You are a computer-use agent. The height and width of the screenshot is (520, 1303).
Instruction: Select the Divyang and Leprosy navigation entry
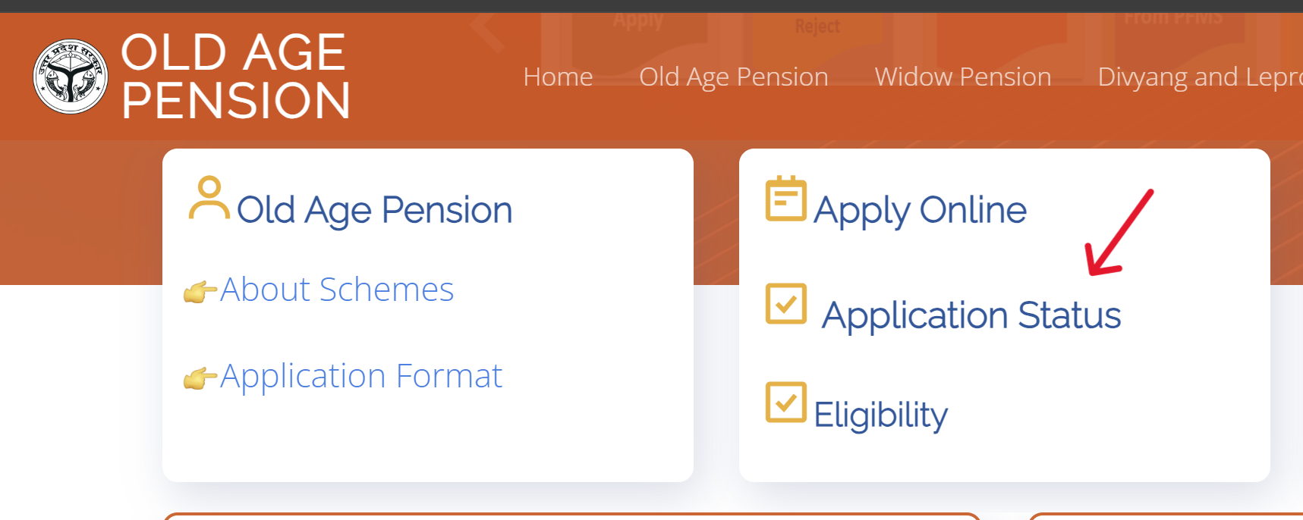1199,77
